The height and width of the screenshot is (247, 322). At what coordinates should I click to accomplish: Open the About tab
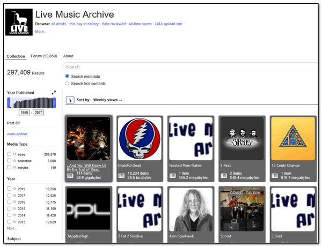[x=68, y=56]
